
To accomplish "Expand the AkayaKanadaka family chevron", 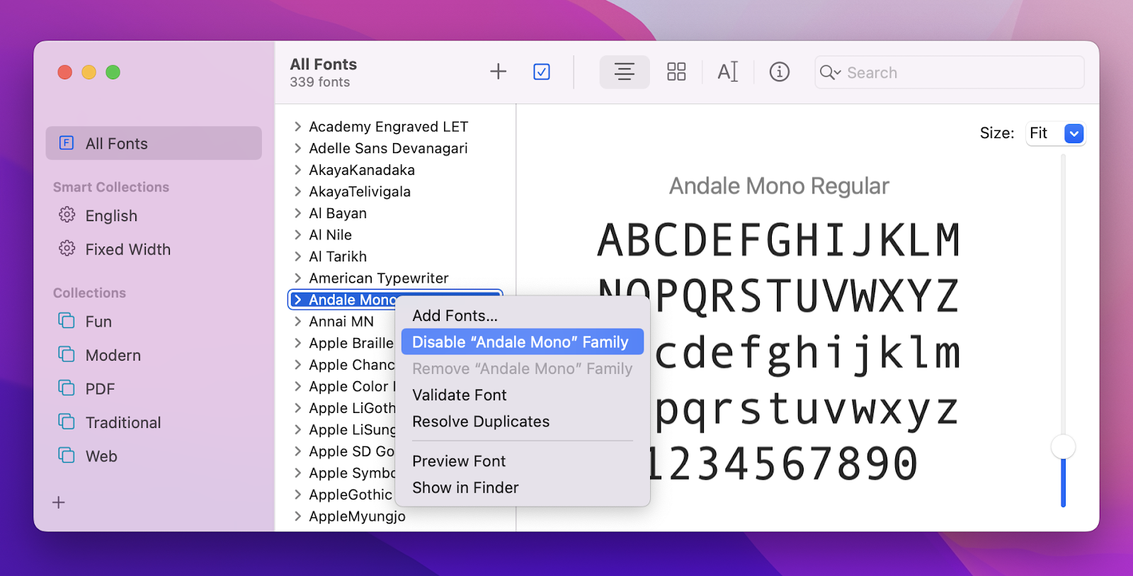I will coord(297,169).
